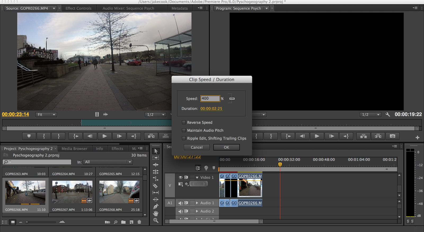
Task: Click the Program monitor Step Forward button
Action: [332, 136]
